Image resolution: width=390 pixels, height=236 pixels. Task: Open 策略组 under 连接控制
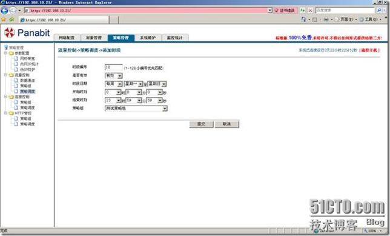(x=25, y=102)
